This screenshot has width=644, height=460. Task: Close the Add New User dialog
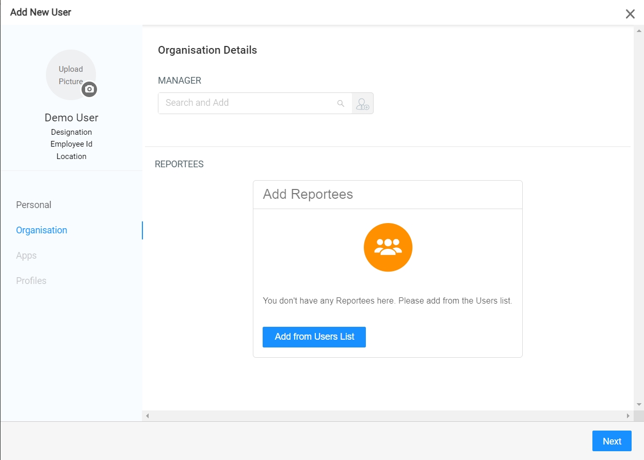point(630,14)
